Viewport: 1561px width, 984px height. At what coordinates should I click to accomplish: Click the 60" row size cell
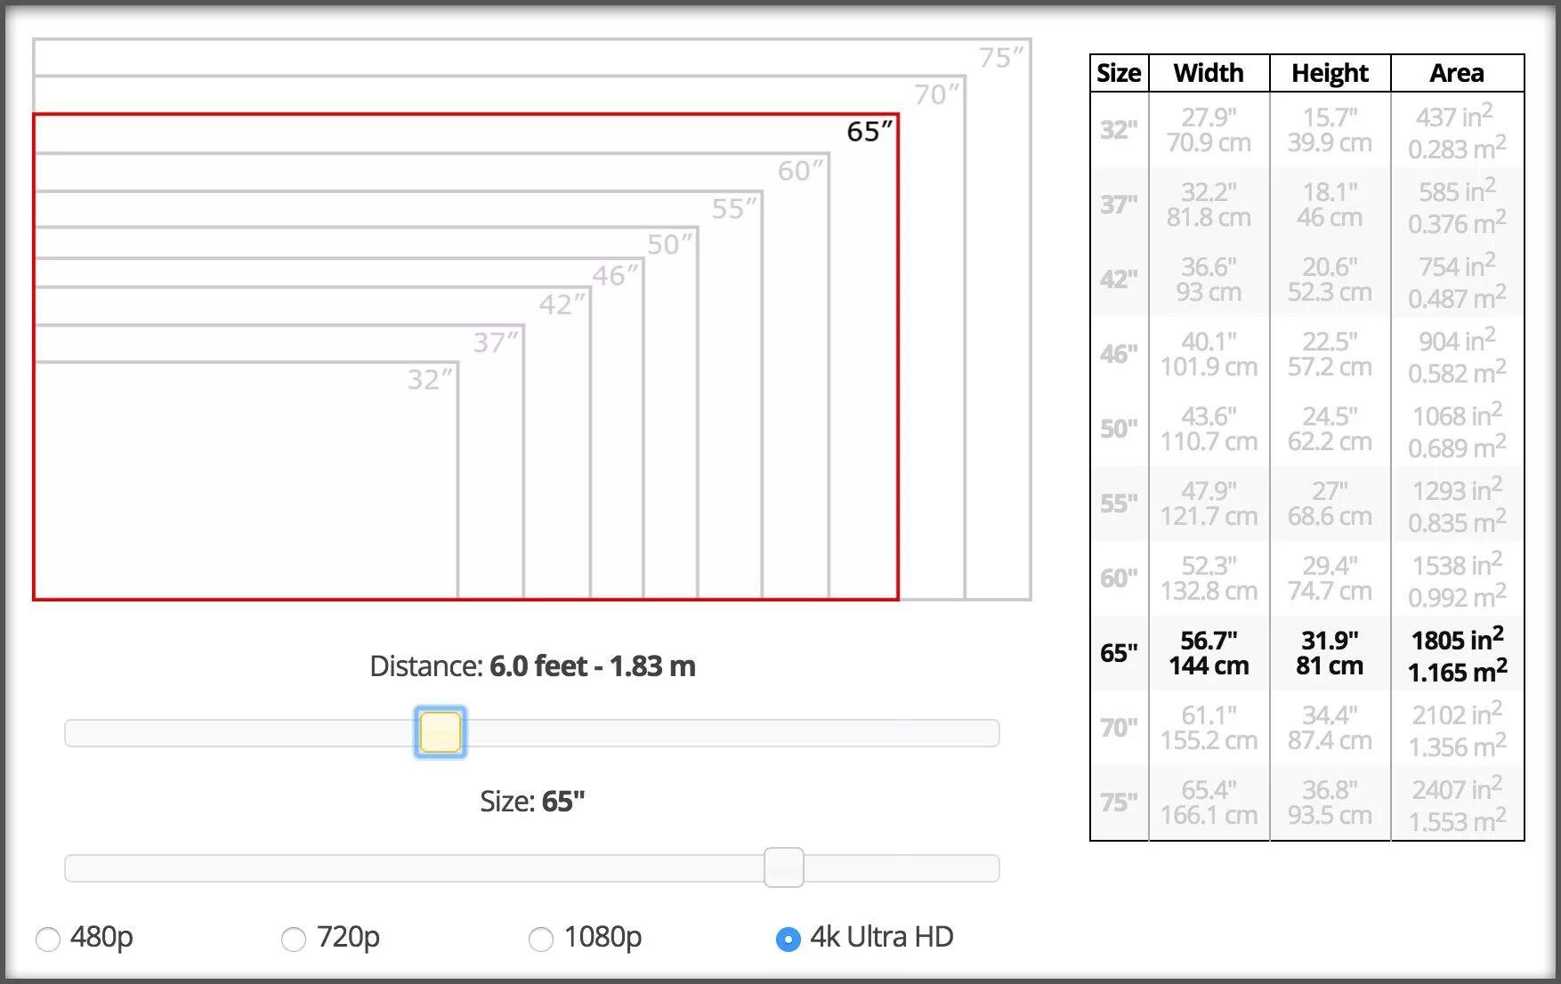(x=1119, y=578)
